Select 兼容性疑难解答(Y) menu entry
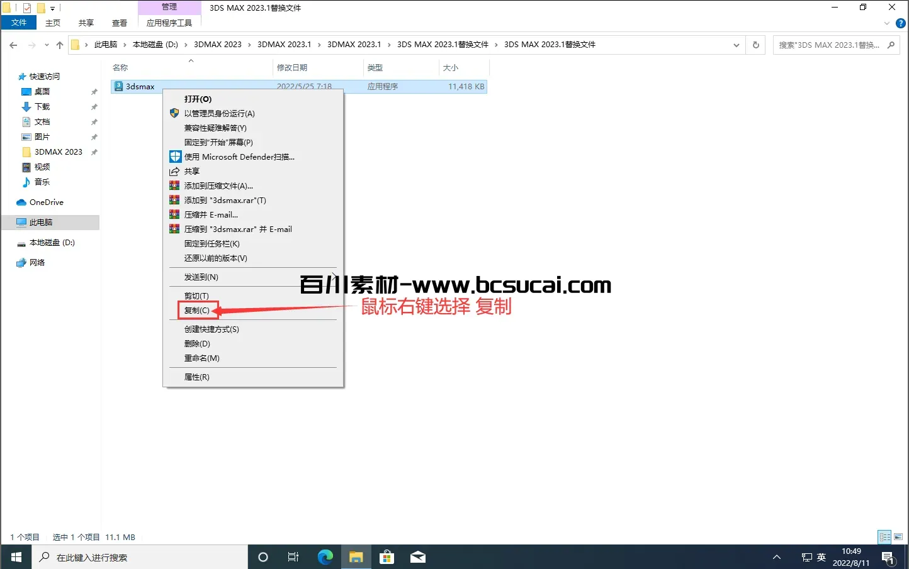Screen dimensions: 909x569 point(253,128)
